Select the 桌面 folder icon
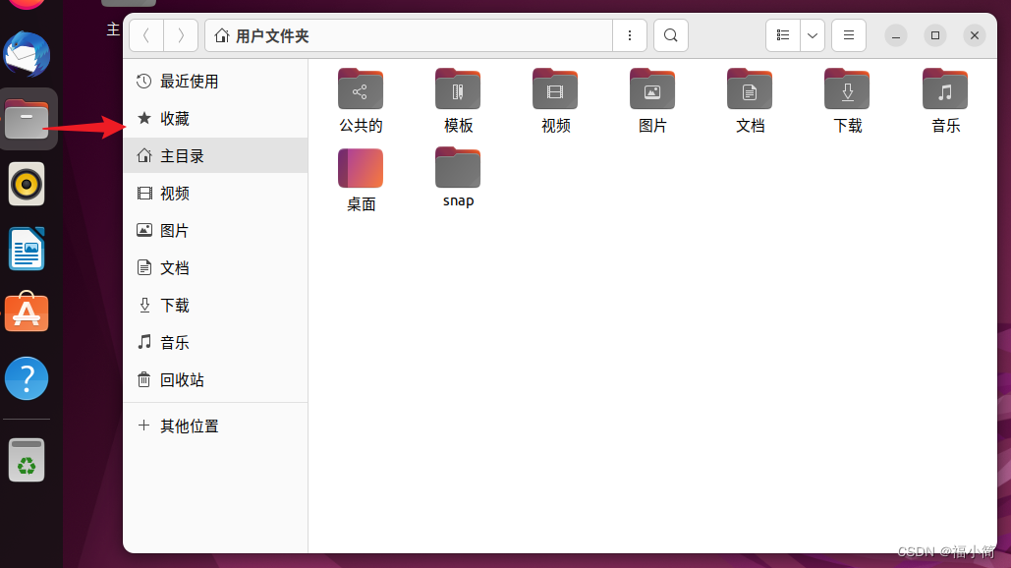The height and width of the screenshot is (568, 1011). [361, 168]
